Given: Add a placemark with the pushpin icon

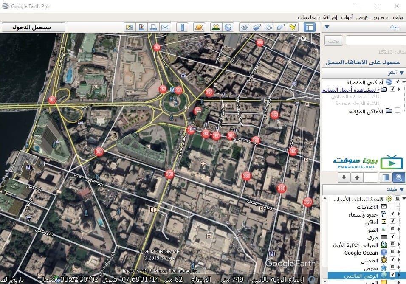Looking at the screenshot, I should [x=293, y=27].
